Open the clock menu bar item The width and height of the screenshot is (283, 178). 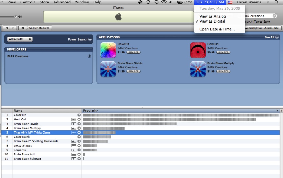tap(210, 2)
